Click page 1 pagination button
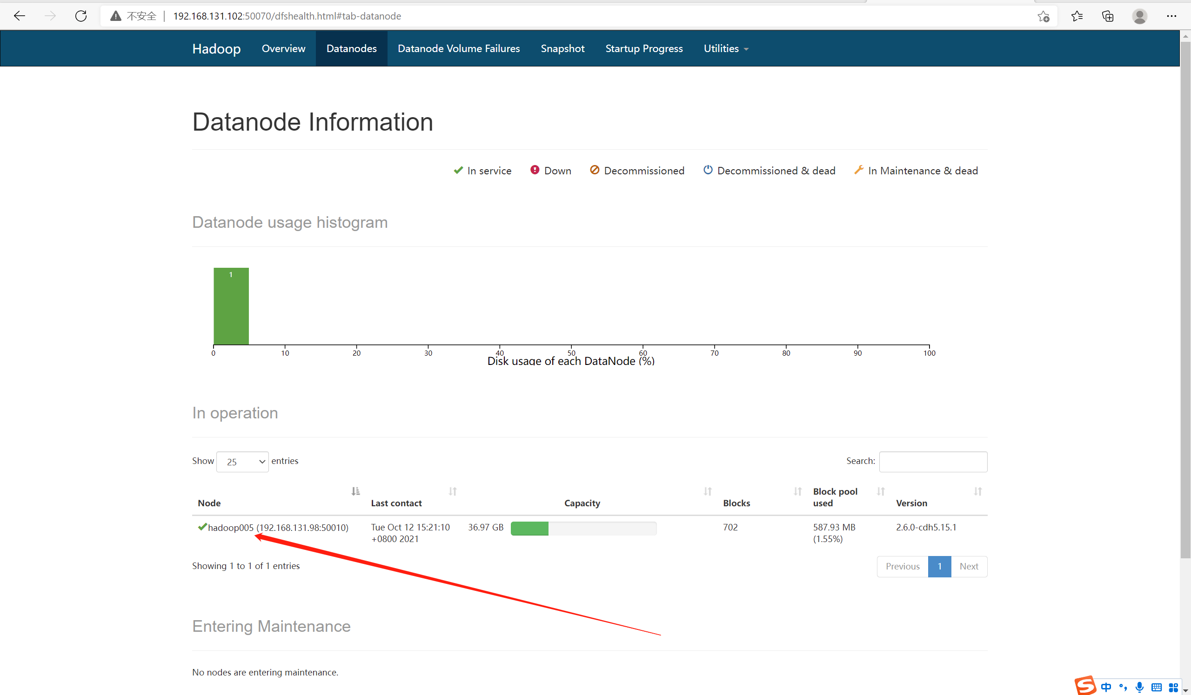Image resolution: width=1191 pixels, height=695 pixels. click(x=940, y=565)
